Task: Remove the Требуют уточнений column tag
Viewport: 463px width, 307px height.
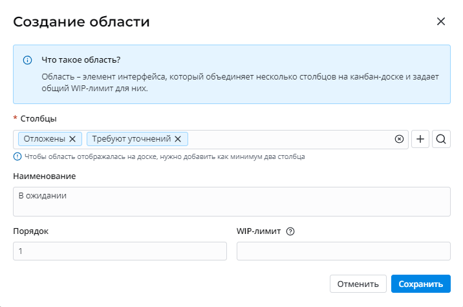Action: [178, 139]
